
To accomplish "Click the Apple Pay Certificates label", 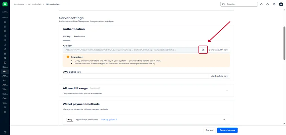I will [87, 120].
